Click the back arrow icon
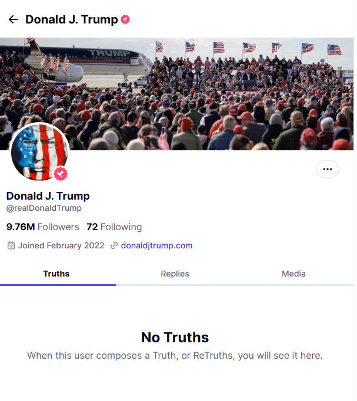This screenshot has width=357, height=401. tap(14, 19)
